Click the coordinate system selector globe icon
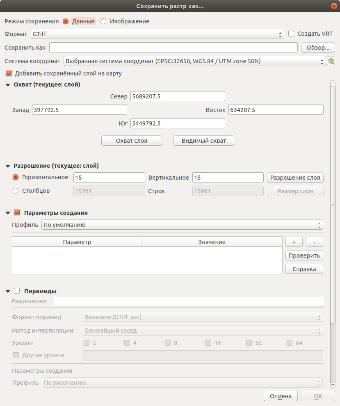 [331, 61]
